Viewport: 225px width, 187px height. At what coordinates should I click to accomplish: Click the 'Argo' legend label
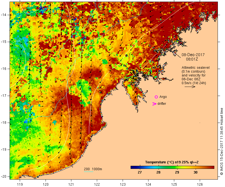tap(163, 97)
